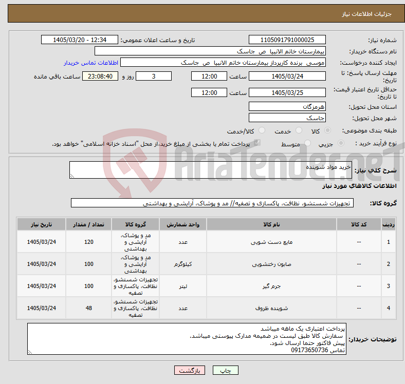Select the خدمت radio button

pos(299,130)
